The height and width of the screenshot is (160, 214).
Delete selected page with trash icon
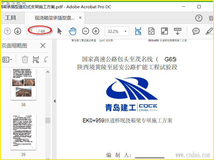pos(25,59)
